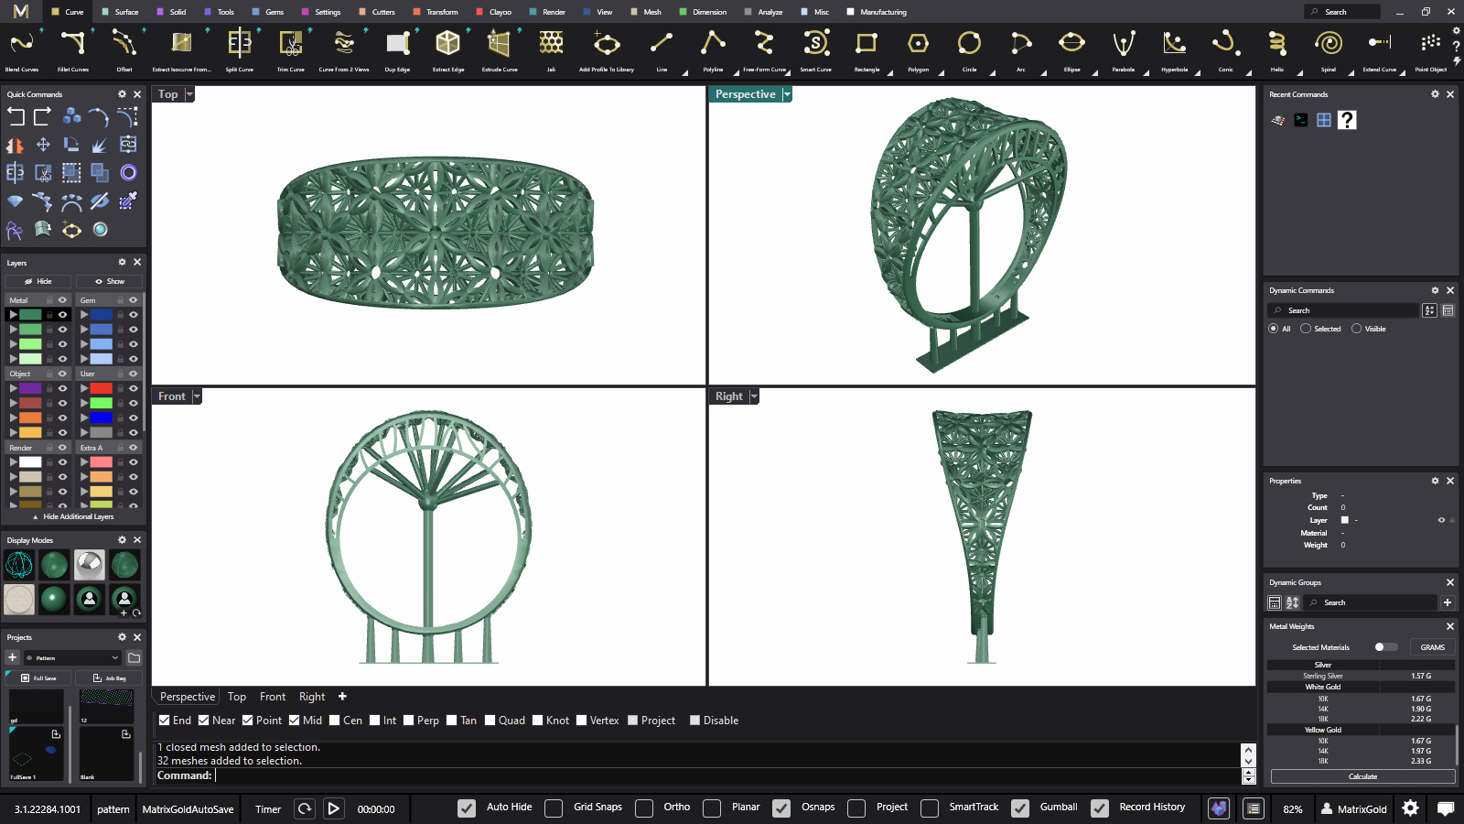1464x824 pixels.
Task: Expand the first Metal layer row
Action: point(14,314)
